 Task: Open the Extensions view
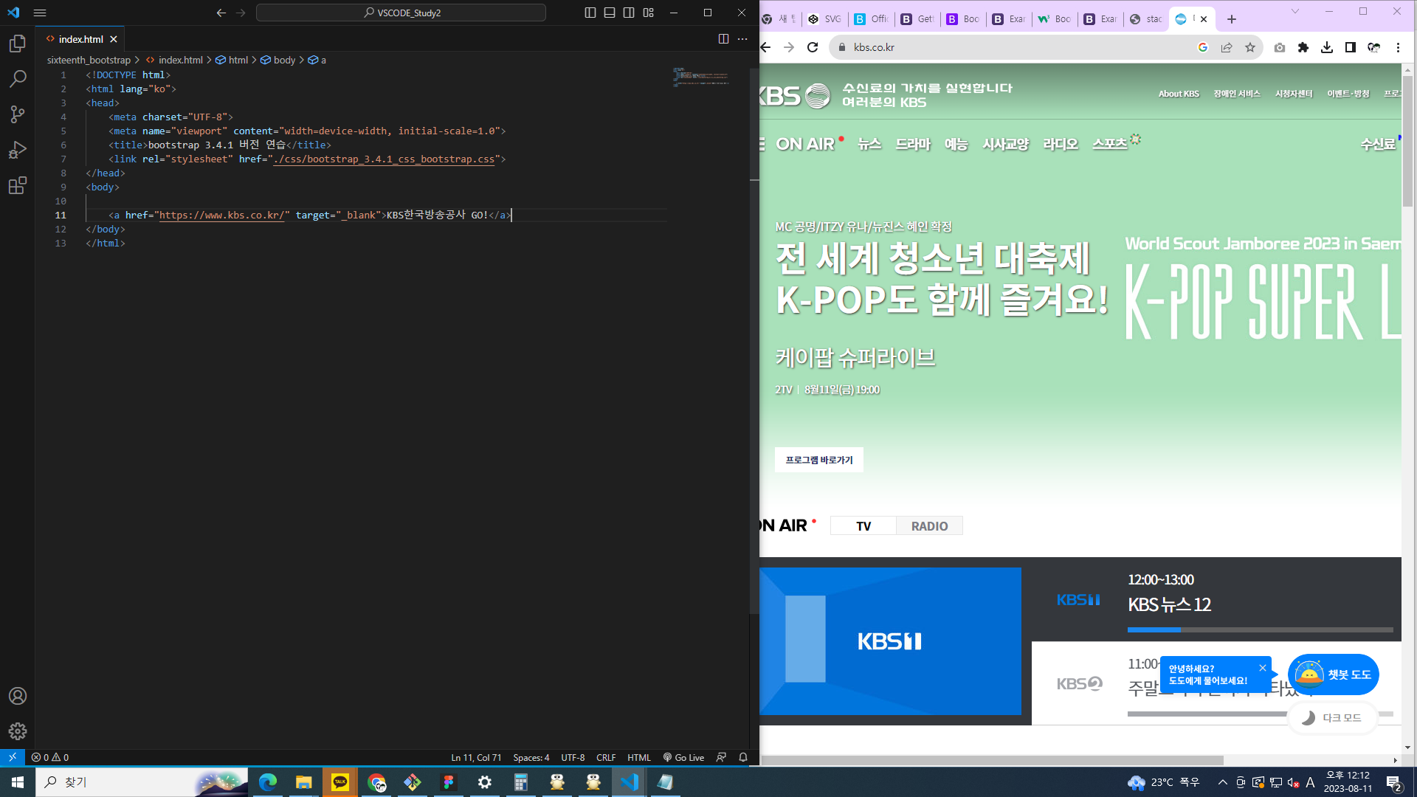pos(18,185)
